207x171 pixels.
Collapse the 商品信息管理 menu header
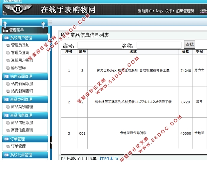click(x=25, y=115)
